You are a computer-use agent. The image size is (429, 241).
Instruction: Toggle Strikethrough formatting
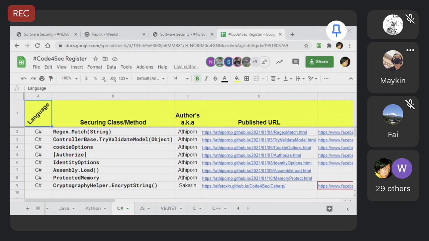click(215, 79)
